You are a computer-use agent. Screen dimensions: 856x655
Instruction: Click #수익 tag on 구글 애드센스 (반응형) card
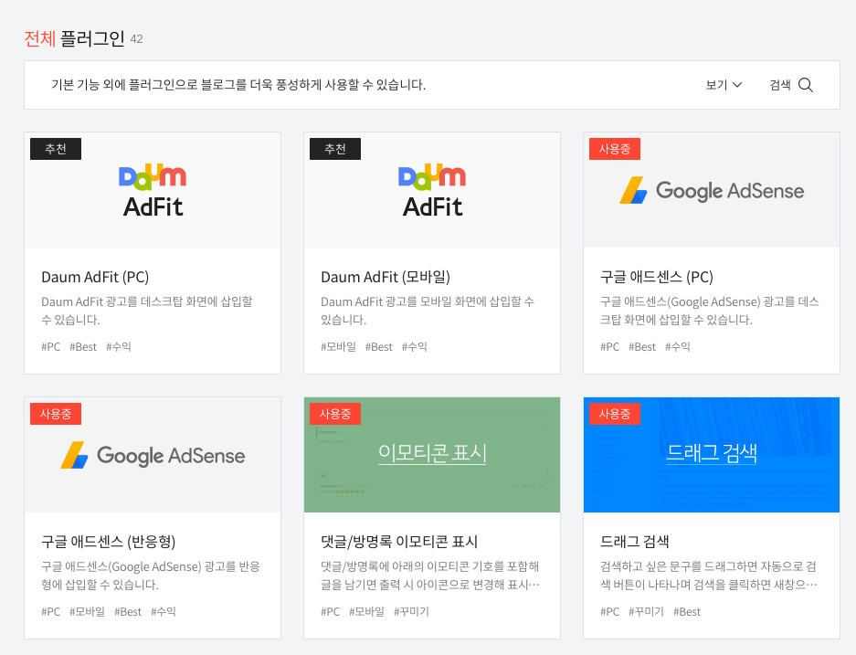[164, 612]
